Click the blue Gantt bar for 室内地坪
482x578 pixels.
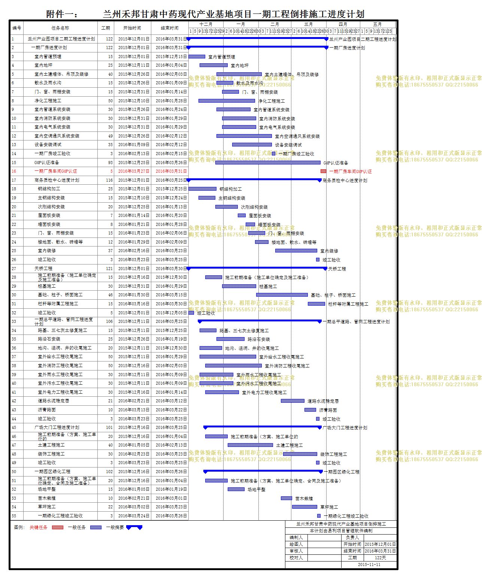point(213,65)
